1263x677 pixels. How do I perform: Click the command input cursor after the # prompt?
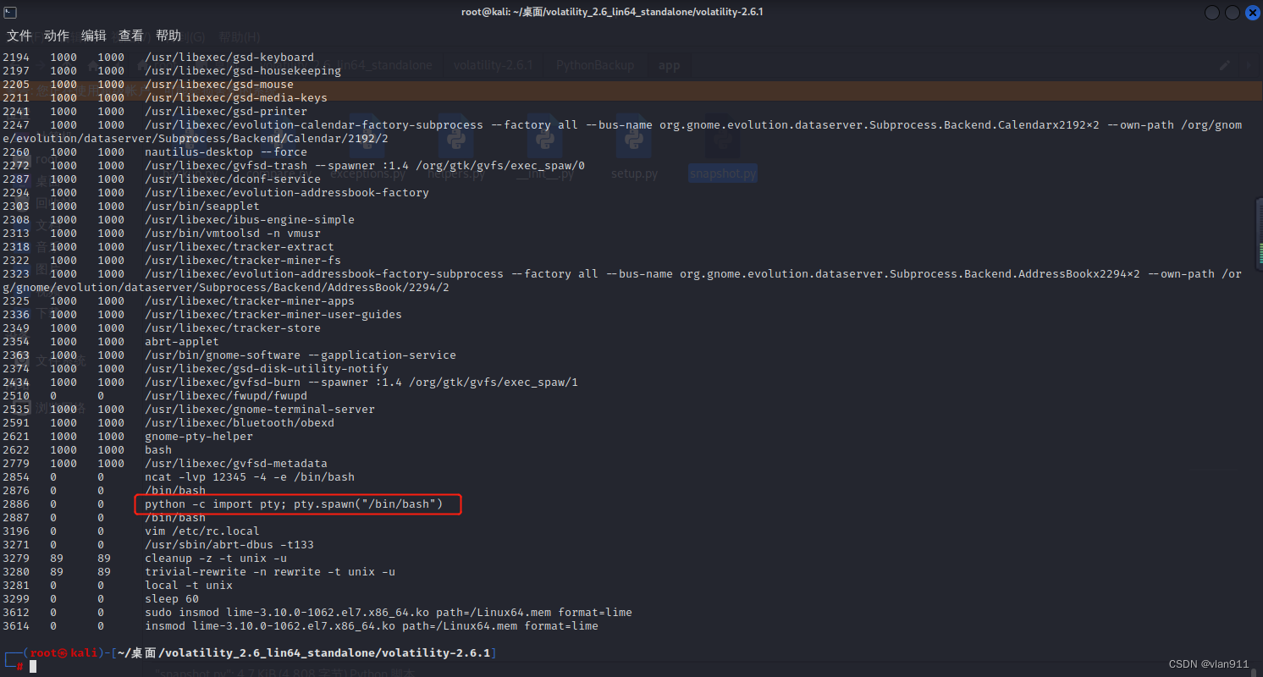click(33, 667)
